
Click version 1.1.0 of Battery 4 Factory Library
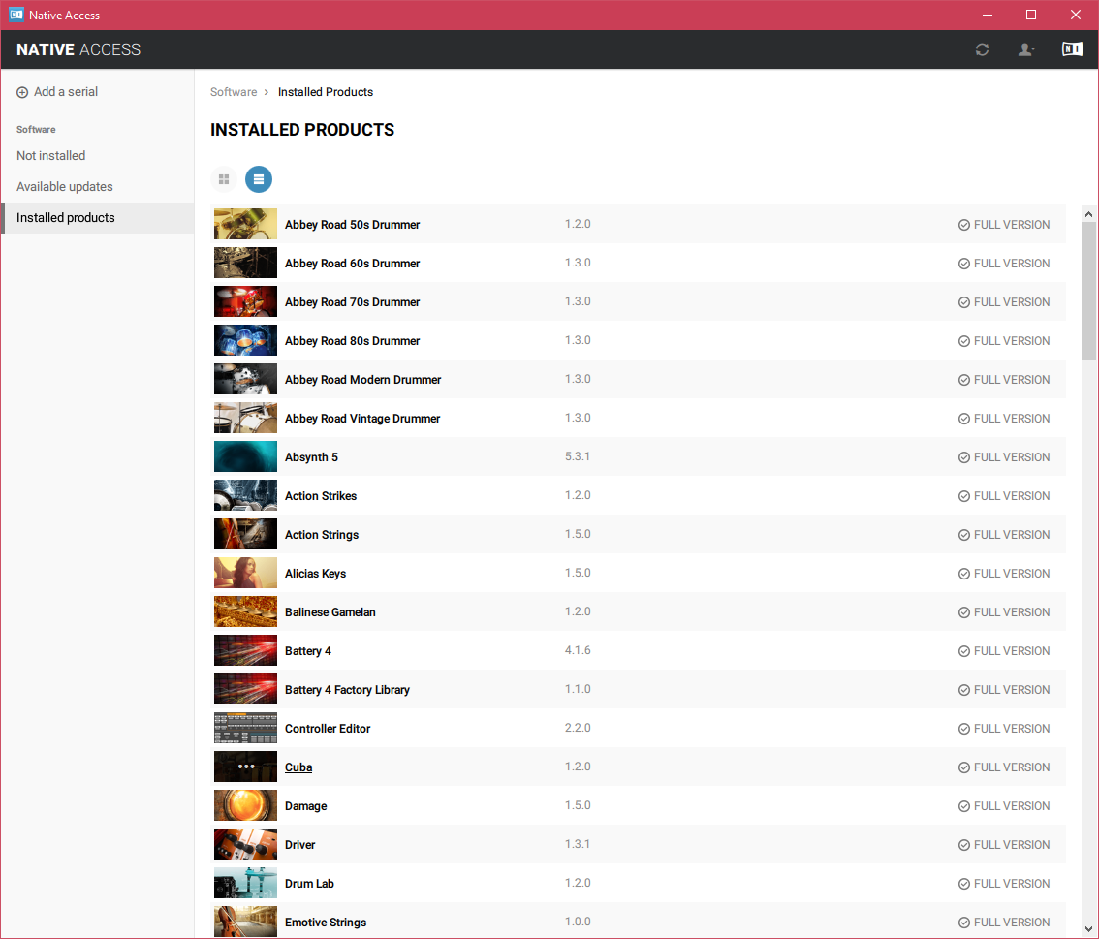tap(578, 689)
